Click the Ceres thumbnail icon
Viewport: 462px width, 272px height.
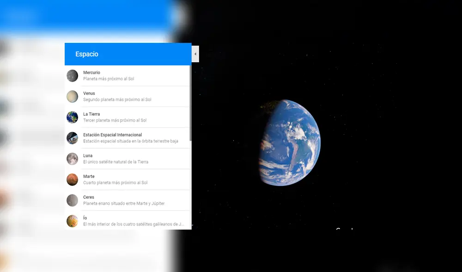pyautogui.click(x=73, y=200)
